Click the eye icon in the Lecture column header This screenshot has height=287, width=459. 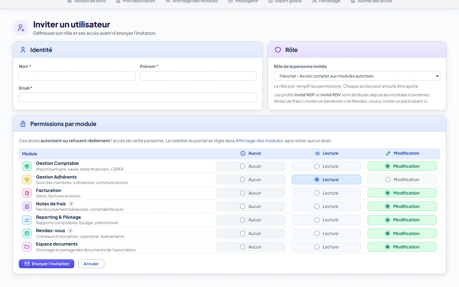pyautogui.click(x=317, y=153)
